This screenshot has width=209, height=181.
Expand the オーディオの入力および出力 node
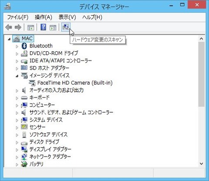coord(17,91)
